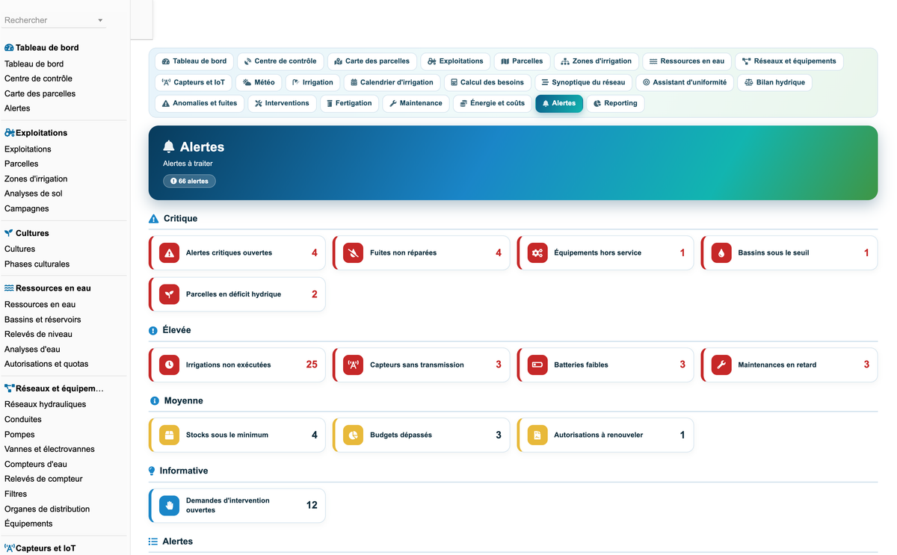This screenshot has width=897, height=555.
Task: Click the Capteurs et IoT sidebar heading
Action: coord(46,548)
